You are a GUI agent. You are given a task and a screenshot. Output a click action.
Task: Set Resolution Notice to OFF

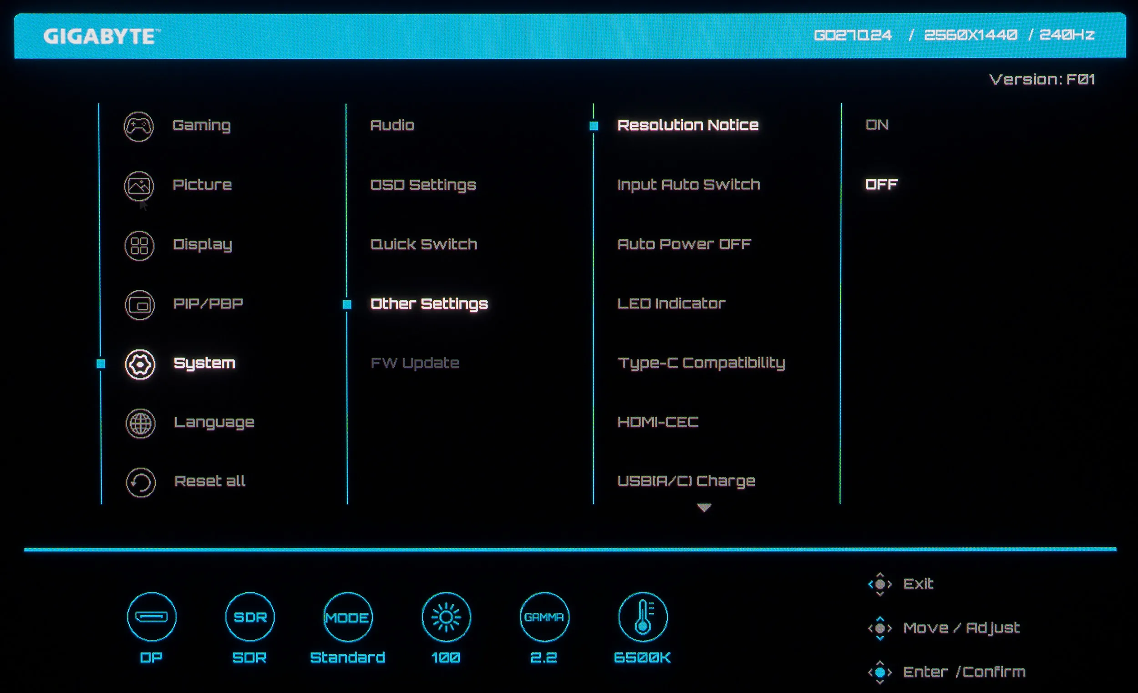[x=881, y=184]
